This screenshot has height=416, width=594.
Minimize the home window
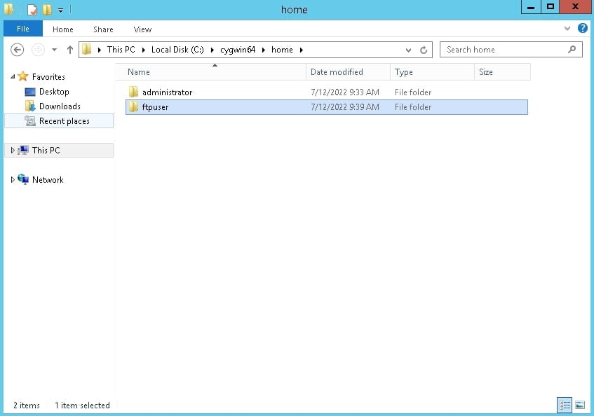pyautogui.click(x=531, y=7)
